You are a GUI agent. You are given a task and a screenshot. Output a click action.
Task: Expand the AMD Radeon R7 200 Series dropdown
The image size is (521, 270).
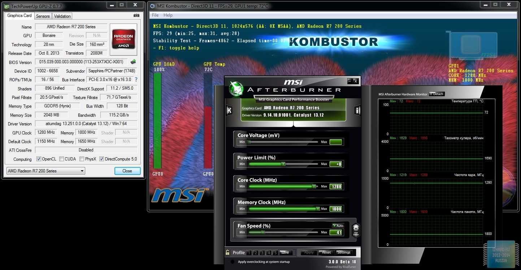tap(46, 171)
